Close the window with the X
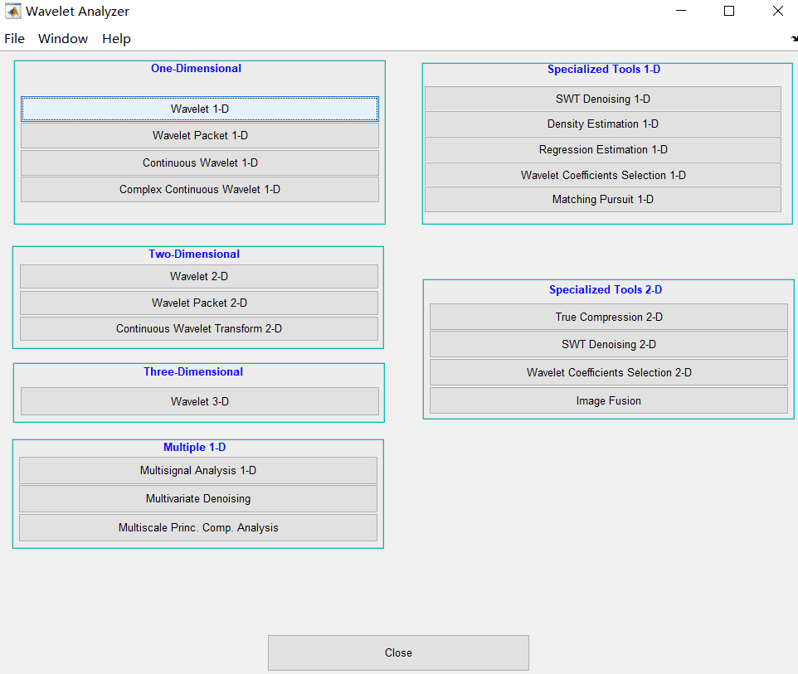 tap(777, 11)
